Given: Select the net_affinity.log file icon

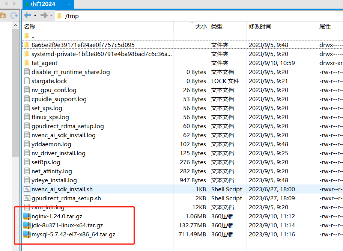Looking at the screenshot, I should [x=27, y=171].
